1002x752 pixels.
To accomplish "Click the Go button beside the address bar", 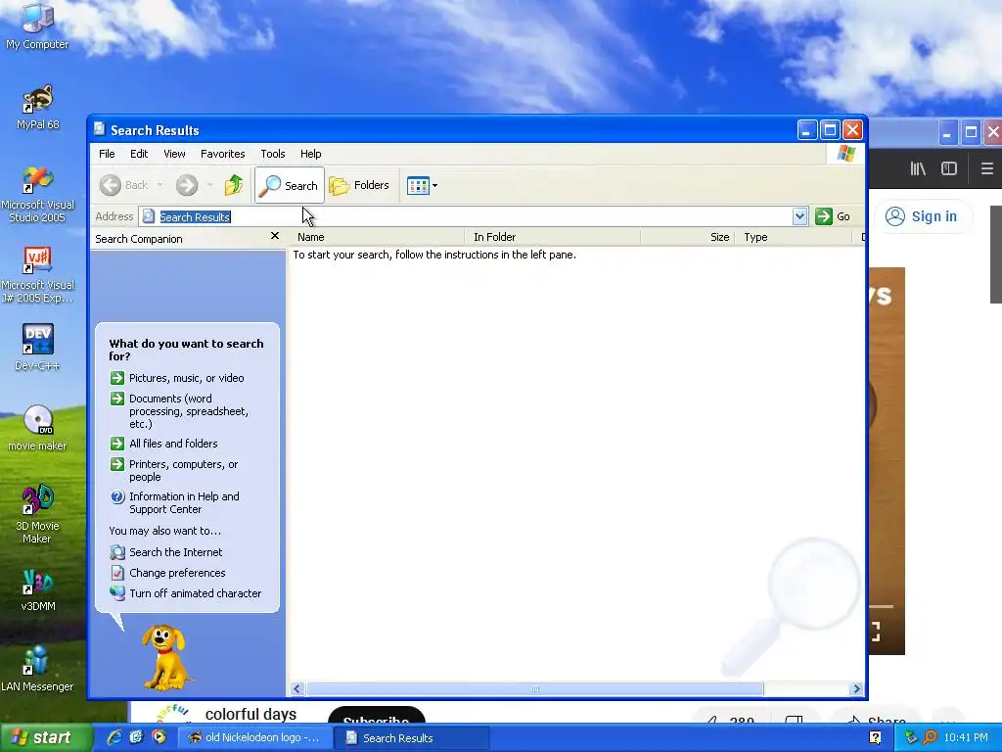I will [833, 216].
